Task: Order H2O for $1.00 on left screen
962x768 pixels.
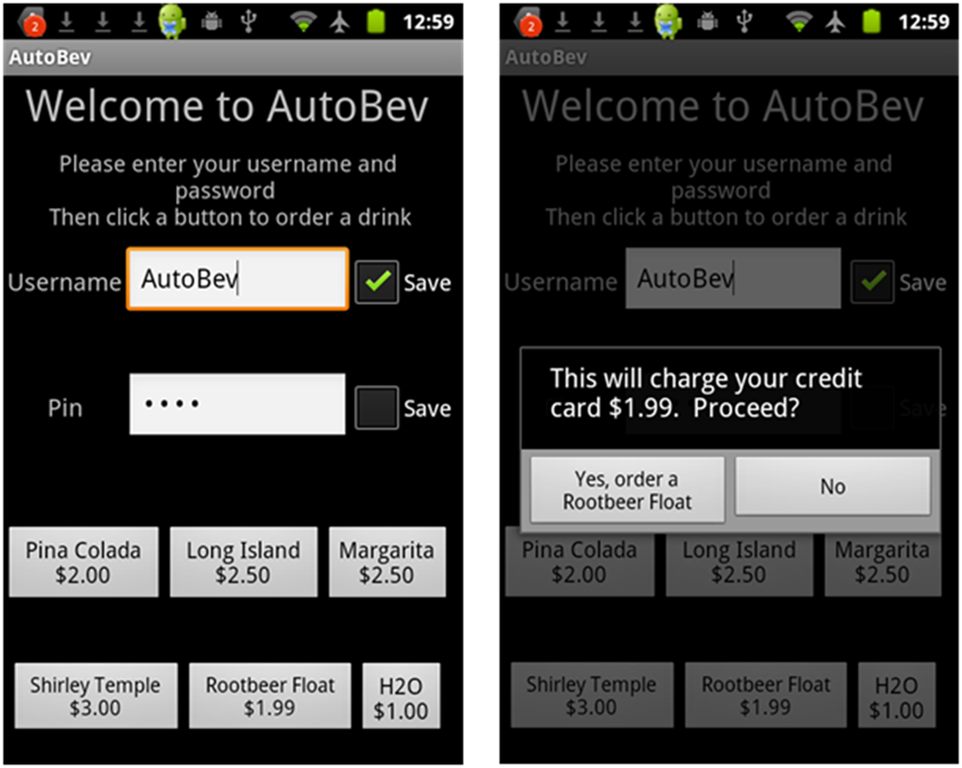Action: (401, 697)
